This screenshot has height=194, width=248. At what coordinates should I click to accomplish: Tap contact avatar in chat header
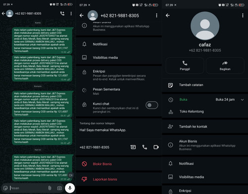click(x=9, y=13)
